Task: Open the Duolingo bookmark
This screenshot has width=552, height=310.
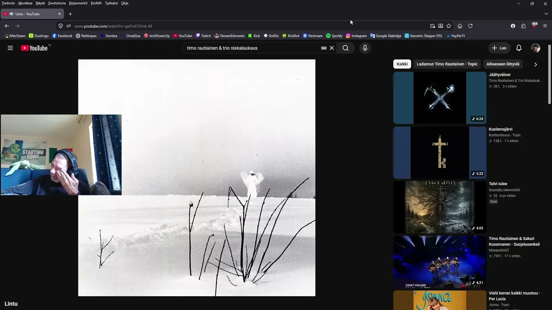Action: [x=38, y=36]
